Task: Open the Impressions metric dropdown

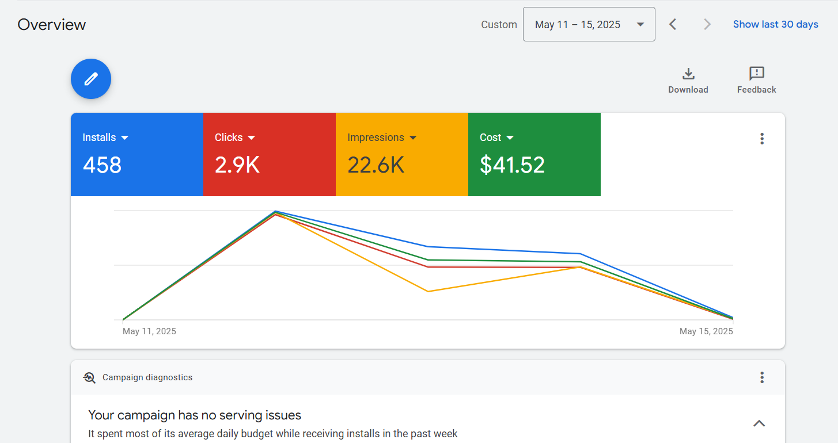Action: (412, 138)
